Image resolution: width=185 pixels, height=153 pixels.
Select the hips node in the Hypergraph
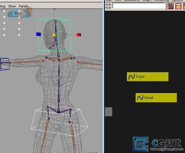(x=148, y=77)
